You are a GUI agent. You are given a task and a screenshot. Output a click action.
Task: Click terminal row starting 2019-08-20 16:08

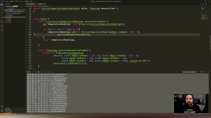coord(46,74)
